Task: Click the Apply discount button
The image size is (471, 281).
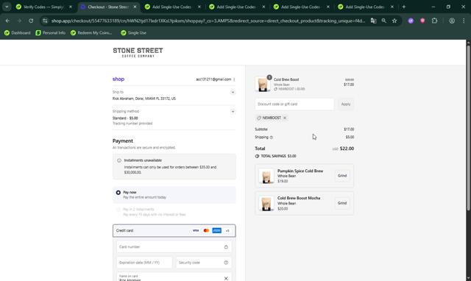Action: pos(346,104)
